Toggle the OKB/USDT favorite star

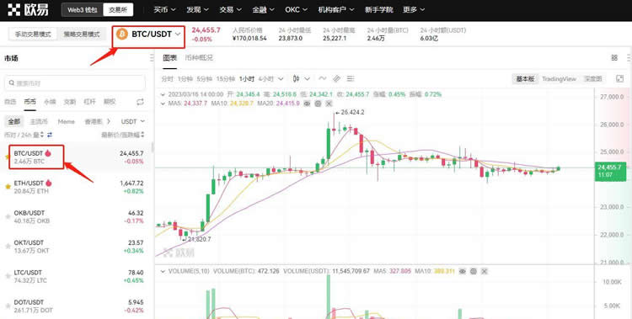click(x=8, y=216)
